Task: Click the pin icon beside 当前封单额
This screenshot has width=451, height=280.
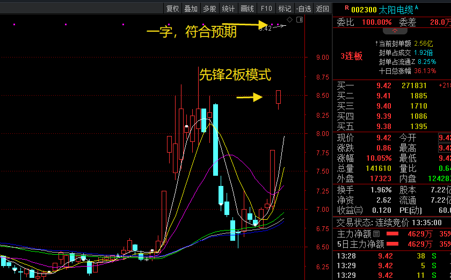Action: tap(376, 44)
